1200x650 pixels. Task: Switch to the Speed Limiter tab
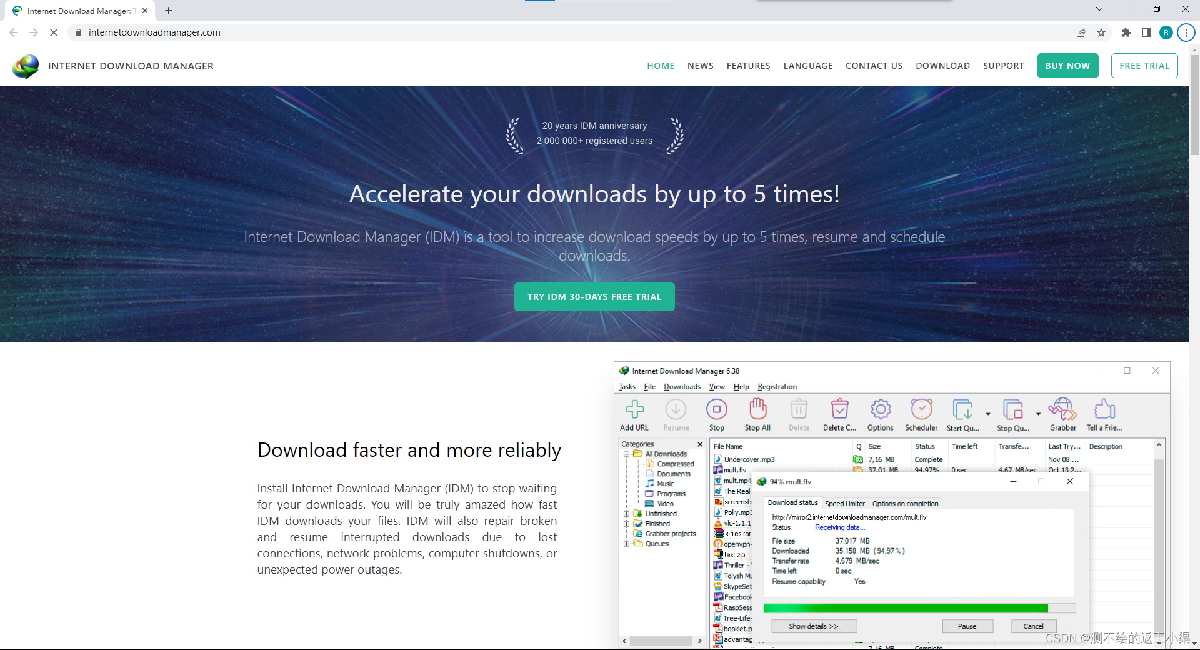(x=845, y=504)
